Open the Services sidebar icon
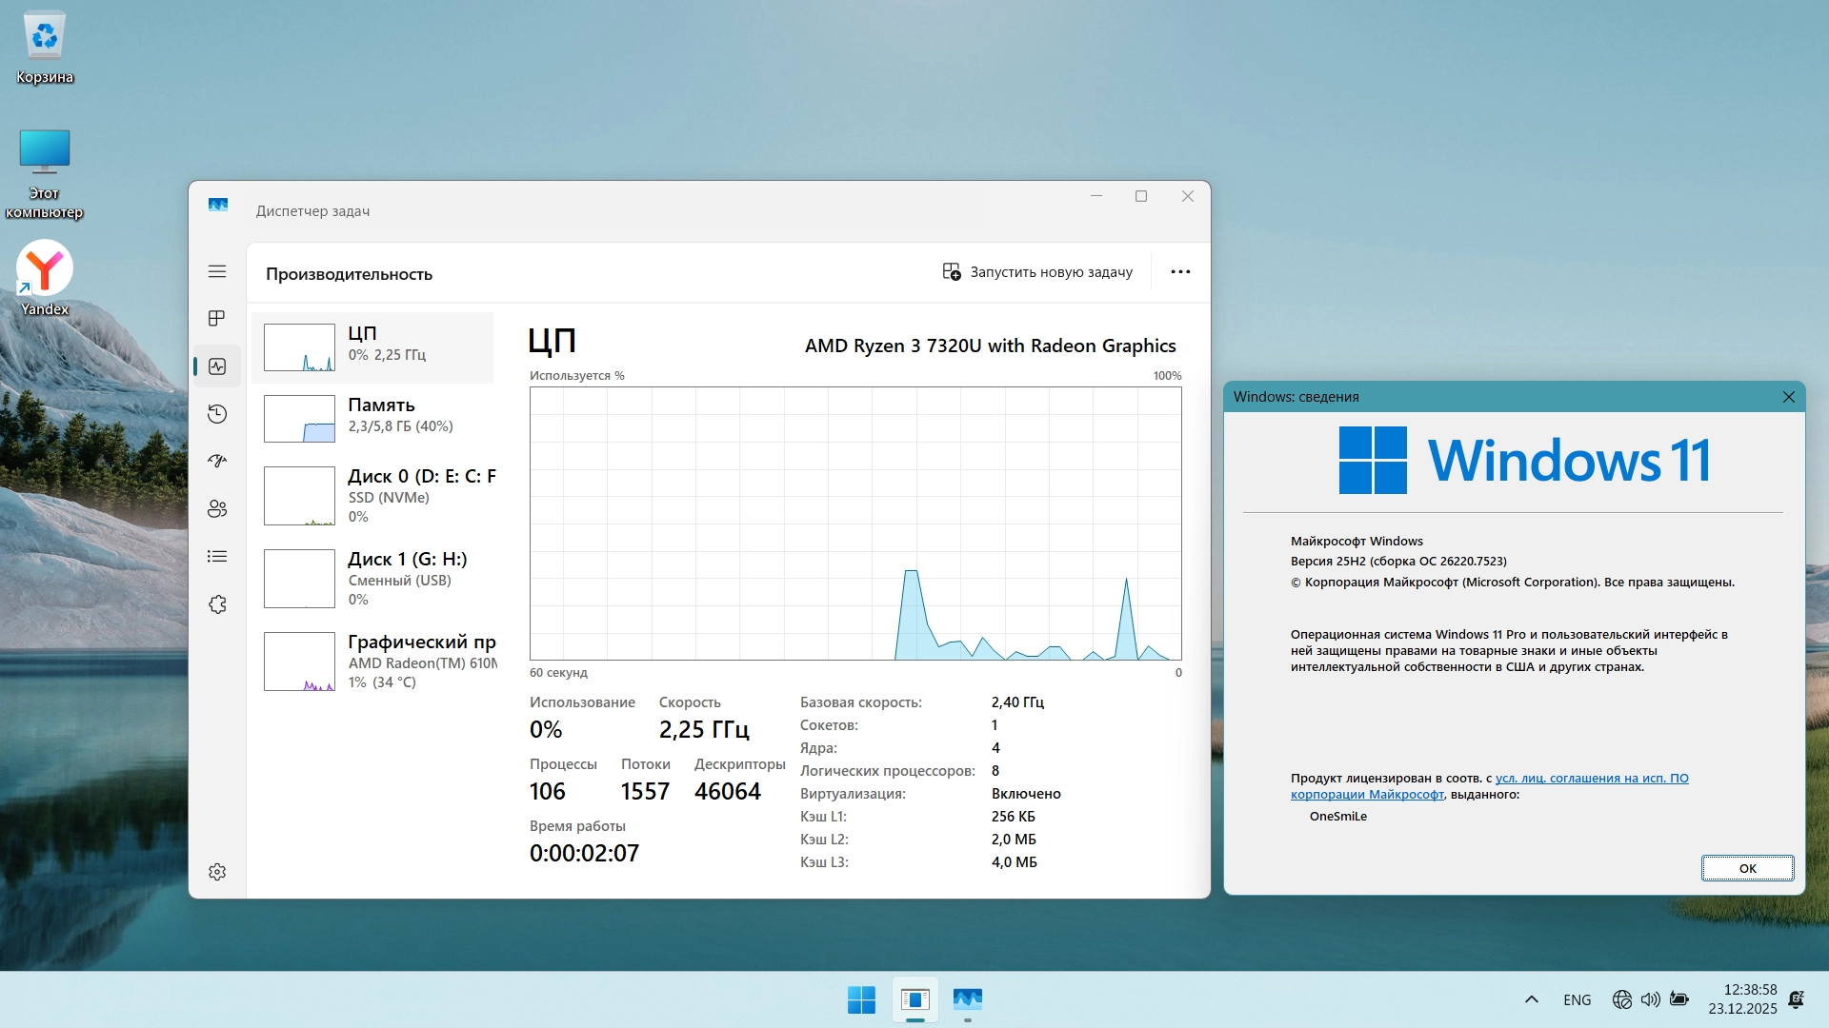The width and height of the screenshot is (1829, 1028). pyautogui.click(x=217, y=604)
